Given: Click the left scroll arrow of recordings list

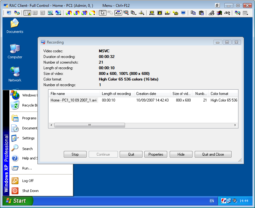Looking at the screenshot, I should coord(51,125).
